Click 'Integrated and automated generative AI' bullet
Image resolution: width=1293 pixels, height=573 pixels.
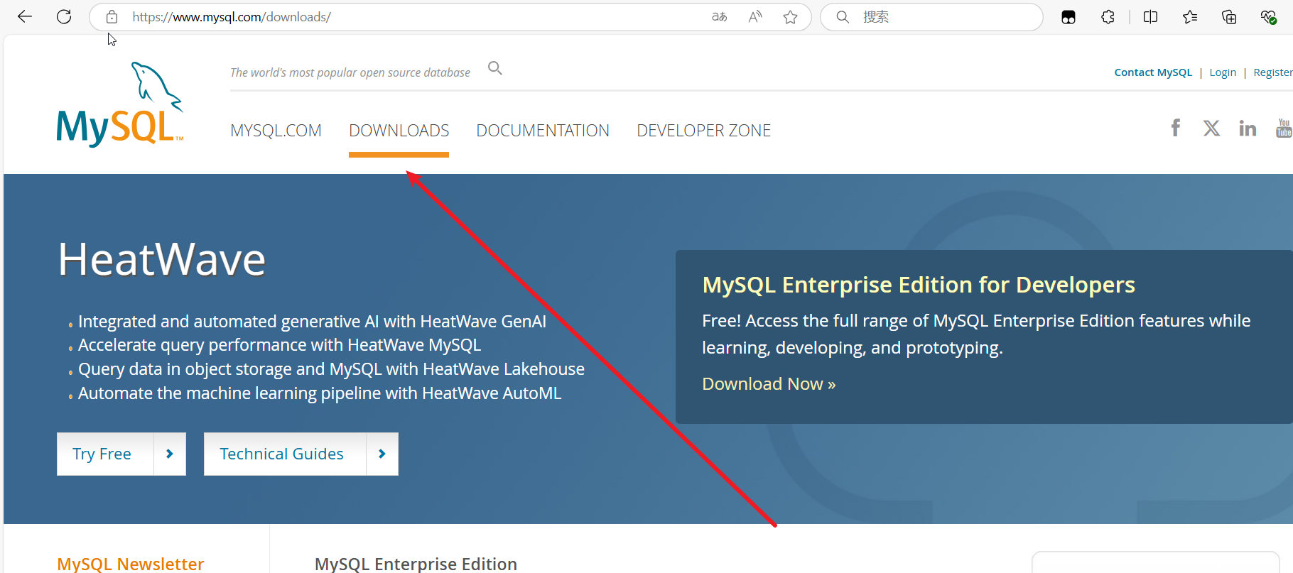[312, 322]
